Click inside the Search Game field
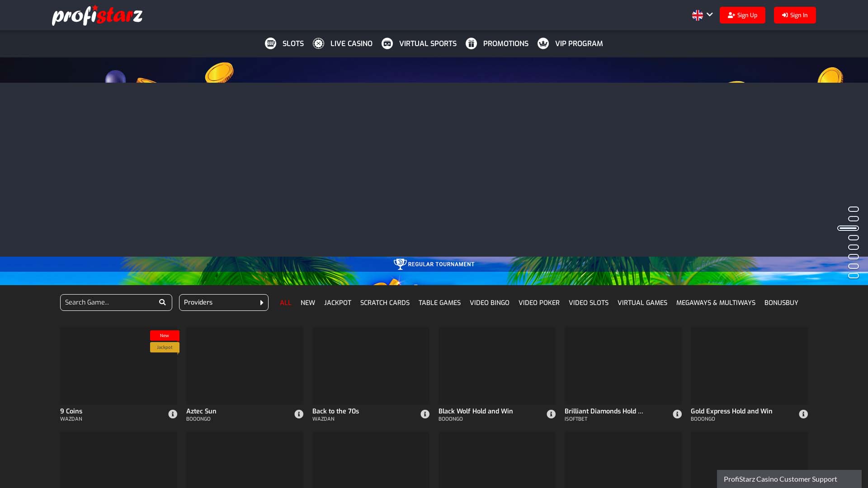The height and width of the screenshot is (488, 868). point(108,302)
